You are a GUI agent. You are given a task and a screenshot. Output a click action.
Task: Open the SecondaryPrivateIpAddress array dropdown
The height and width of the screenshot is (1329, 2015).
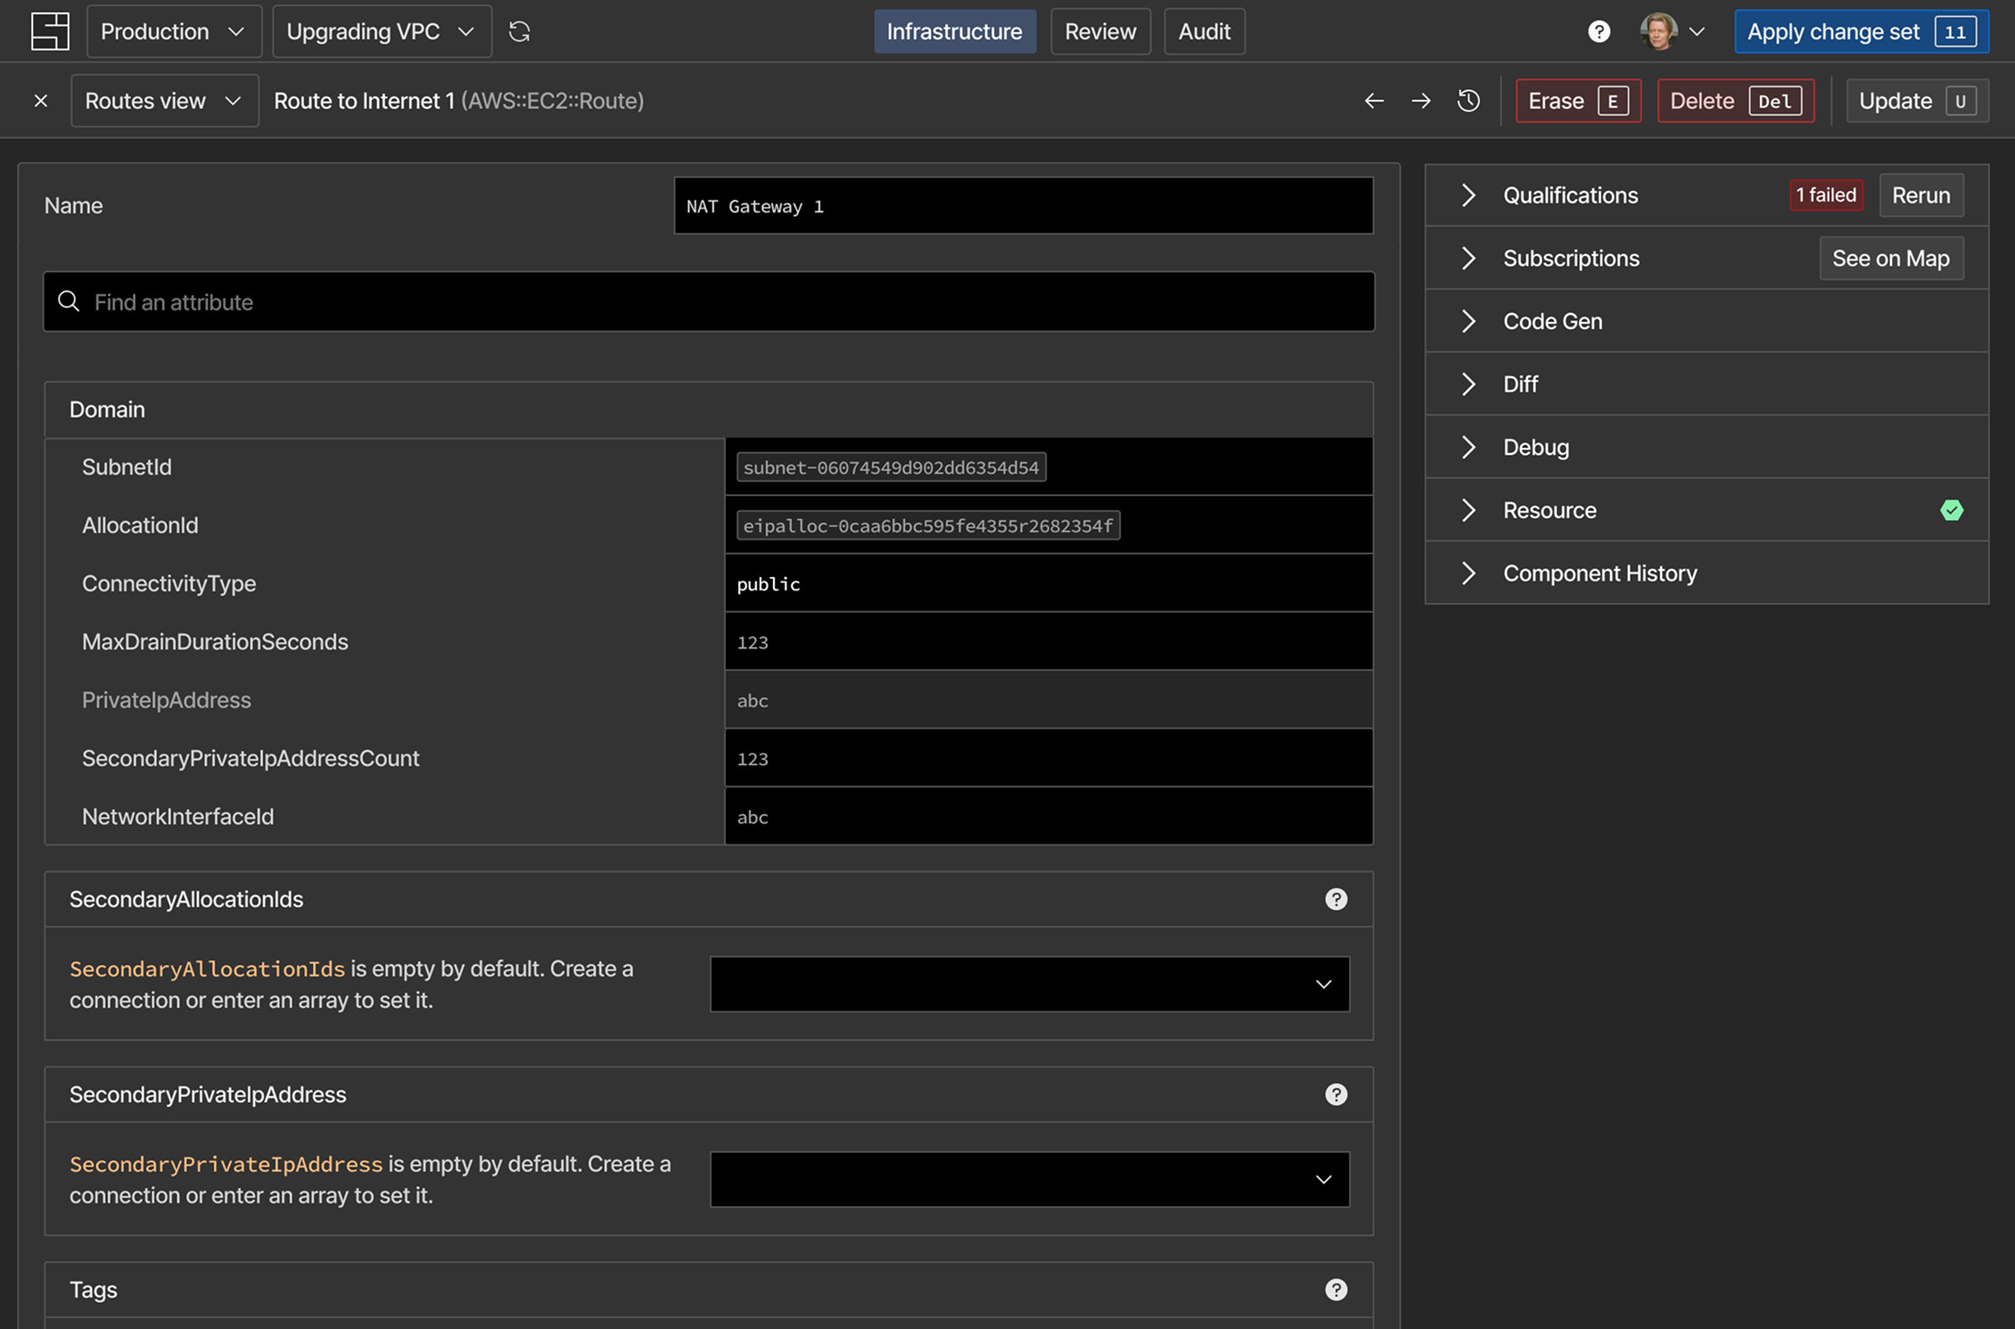point(1030,1179)
